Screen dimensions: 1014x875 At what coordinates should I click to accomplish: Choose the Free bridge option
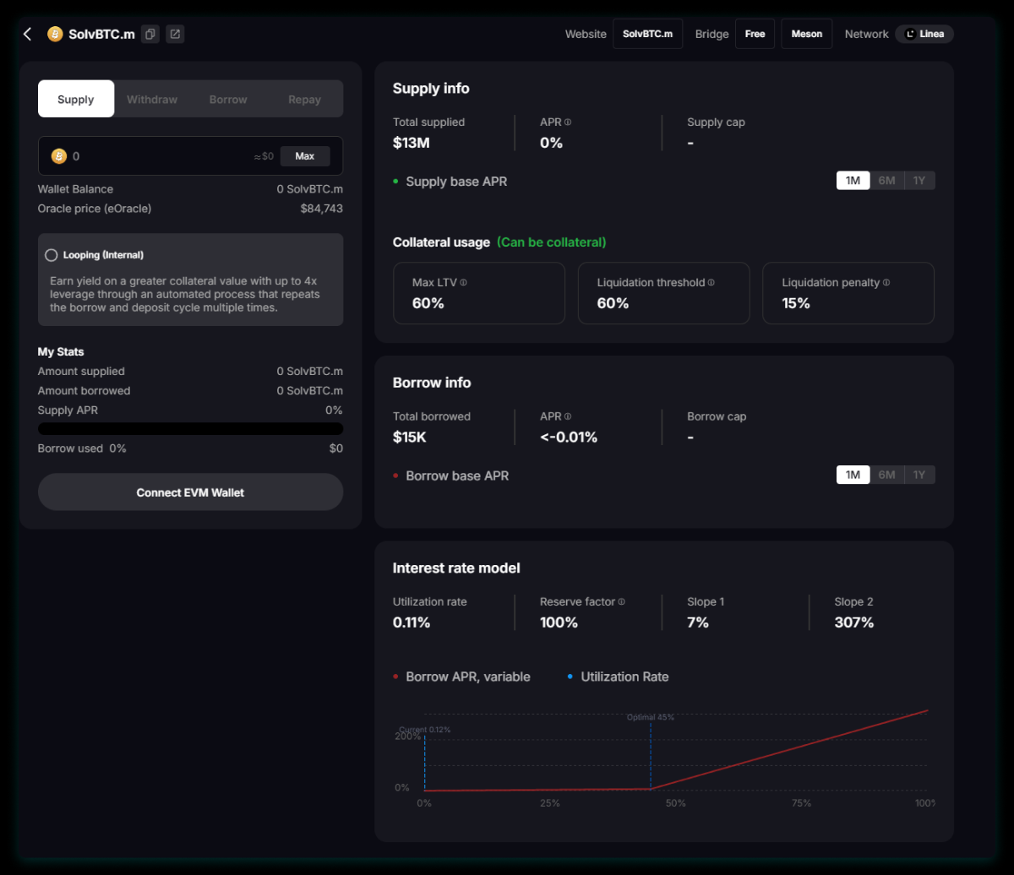coord(755,34)
